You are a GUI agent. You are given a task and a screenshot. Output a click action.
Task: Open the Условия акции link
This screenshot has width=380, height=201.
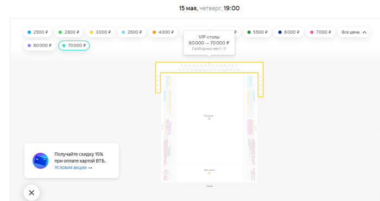[73, 167]
